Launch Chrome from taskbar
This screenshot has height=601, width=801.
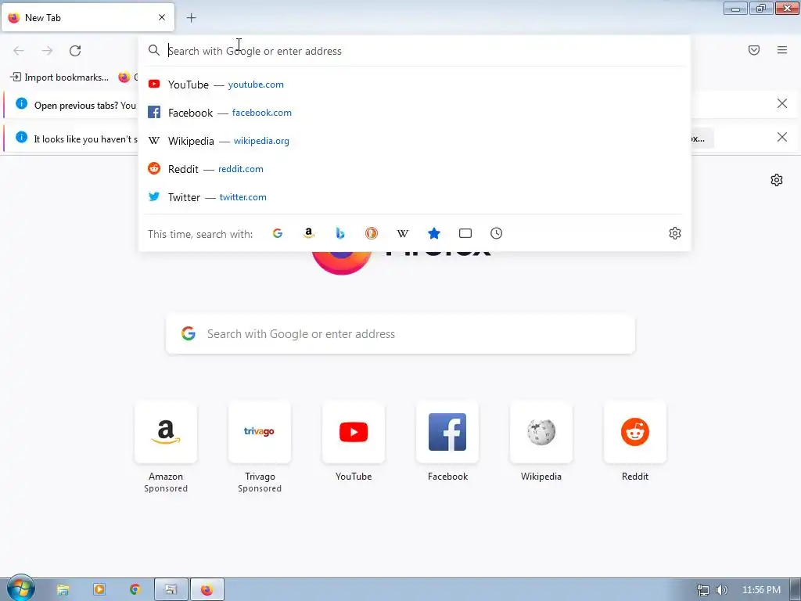coord(135,590)
